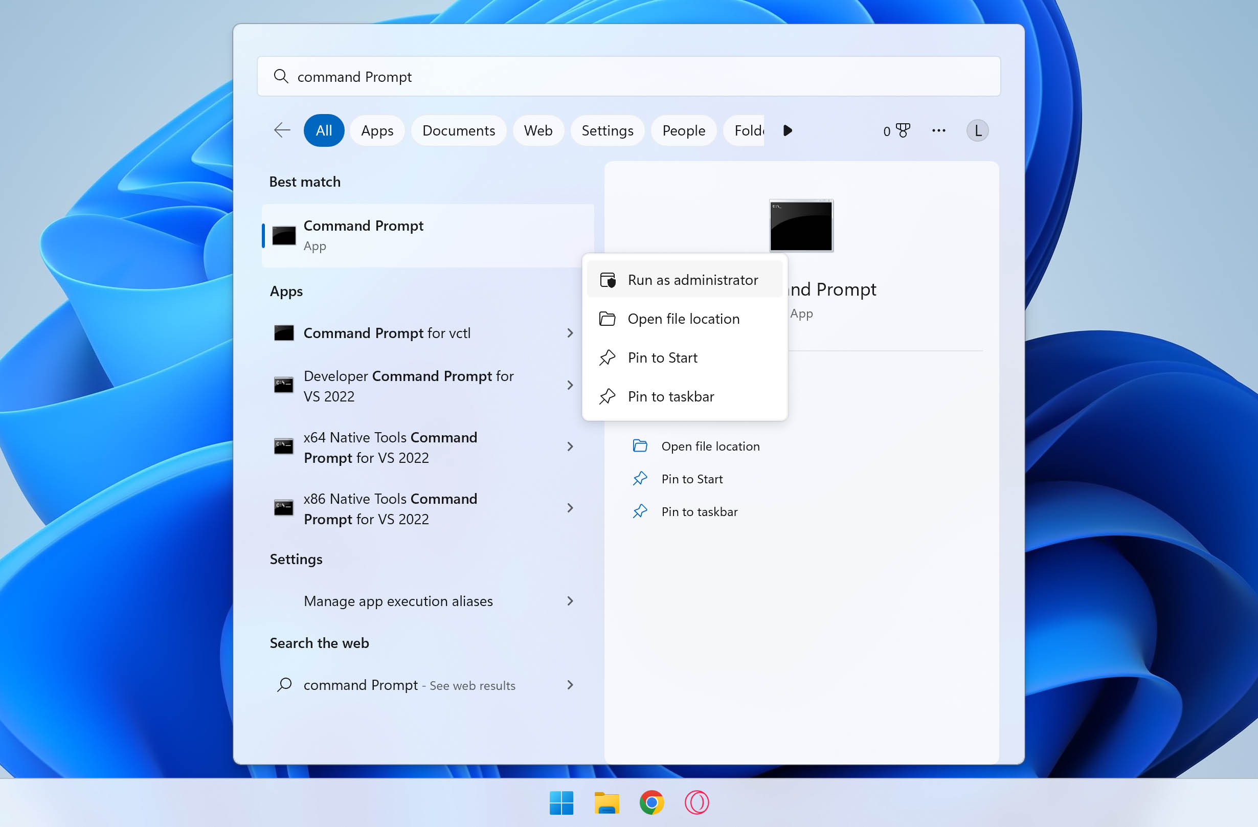Click x86 Native Tools Command Prompt icon
The width and height of the screenshot is (1258, 827).
tap(282, 507)
